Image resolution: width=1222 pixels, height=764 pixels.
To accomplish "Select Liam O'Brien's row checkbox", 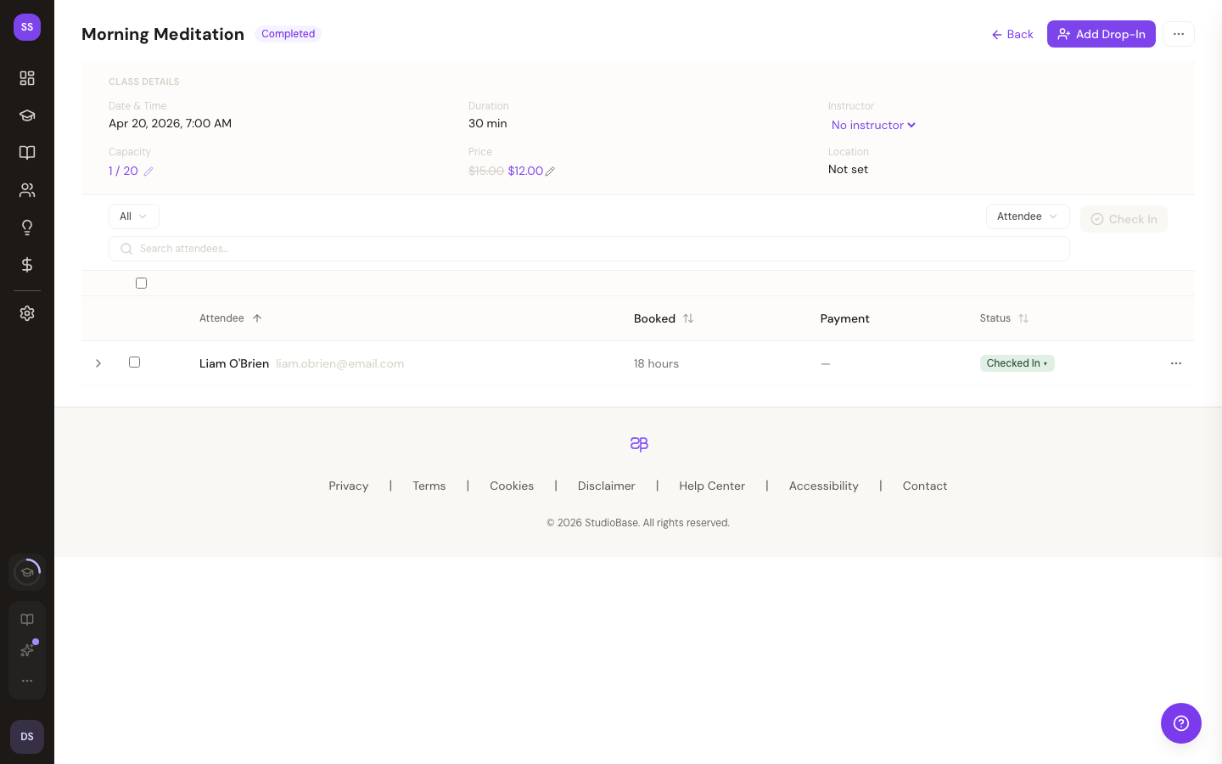I will (x=134, y=362).
